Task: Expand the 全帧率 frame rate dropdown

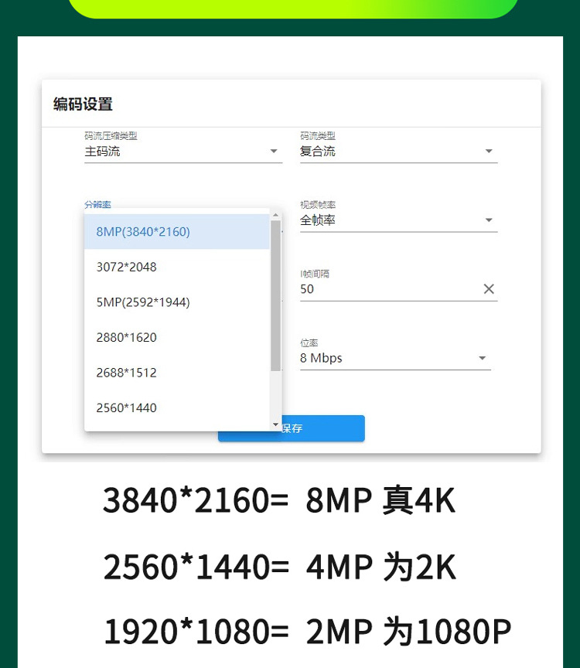Action: pyautogui.click(x=399, y=220)
